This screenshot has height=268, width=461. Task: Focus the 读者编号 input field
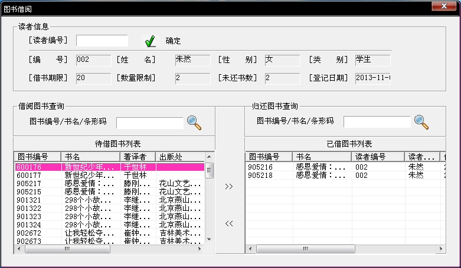pos(102,41)
